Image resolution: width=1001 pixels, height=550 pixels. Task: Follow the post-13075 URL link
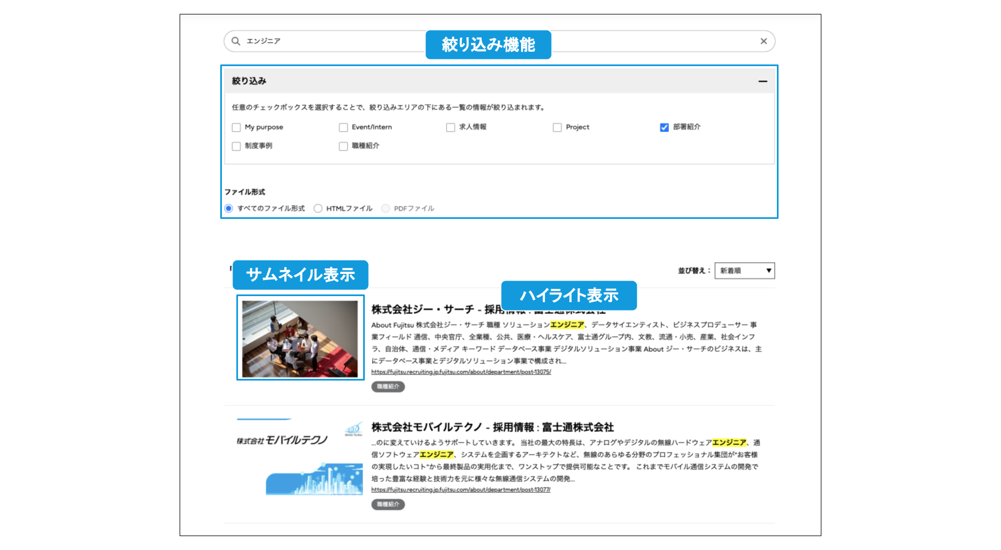pyautogui.click(x=461, y=372)
